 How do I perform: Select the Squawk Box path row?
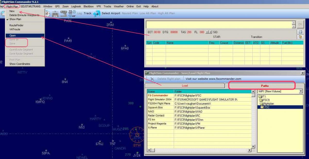pyautogui.click(x=199, y=107)
